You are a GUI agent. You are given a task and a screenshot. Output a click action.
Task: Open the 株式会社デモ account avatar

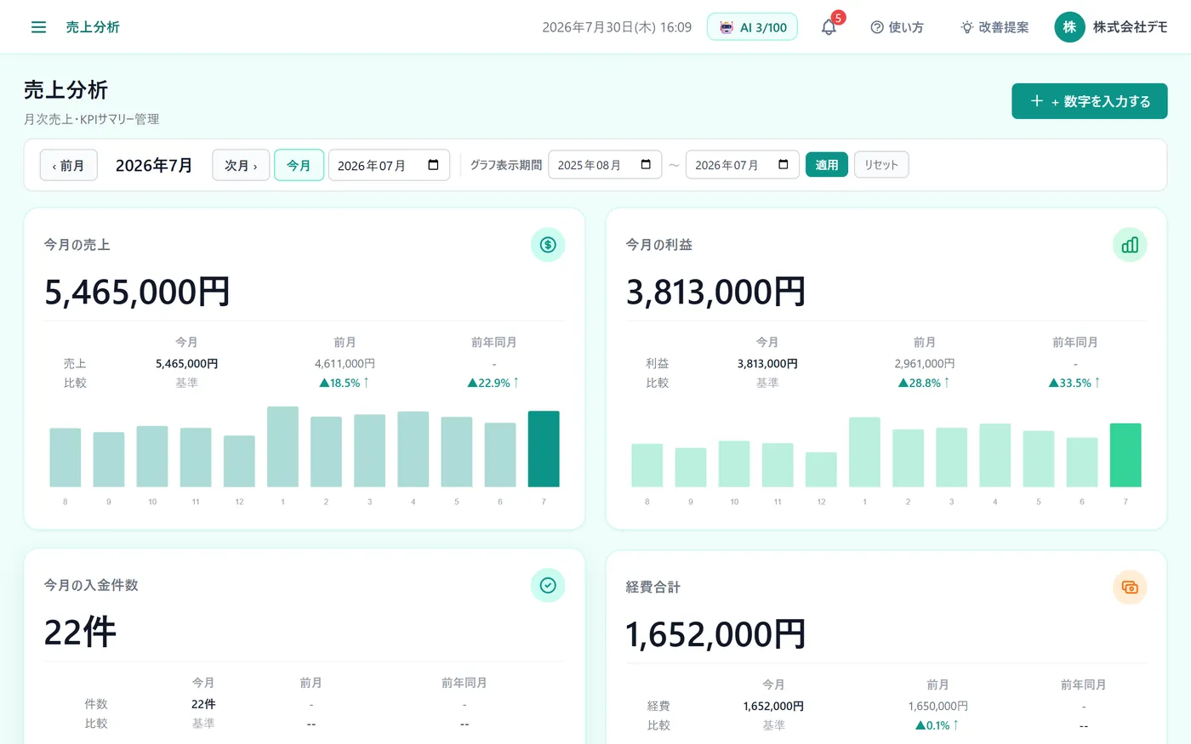click(1069, 27)
